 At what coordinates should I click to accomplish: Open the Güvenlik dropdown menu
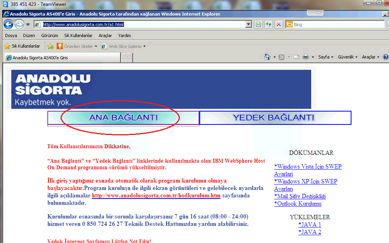[x=347, y=57]
